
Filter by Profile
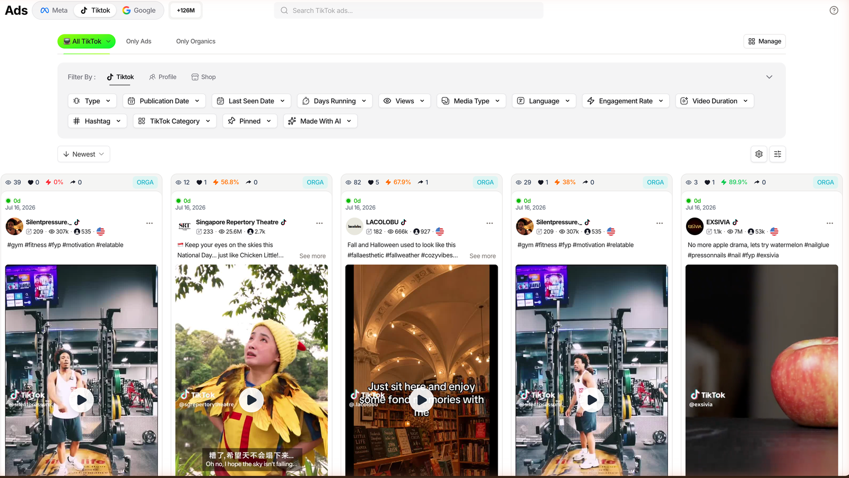pyautogui.click(x=162, y=77)
